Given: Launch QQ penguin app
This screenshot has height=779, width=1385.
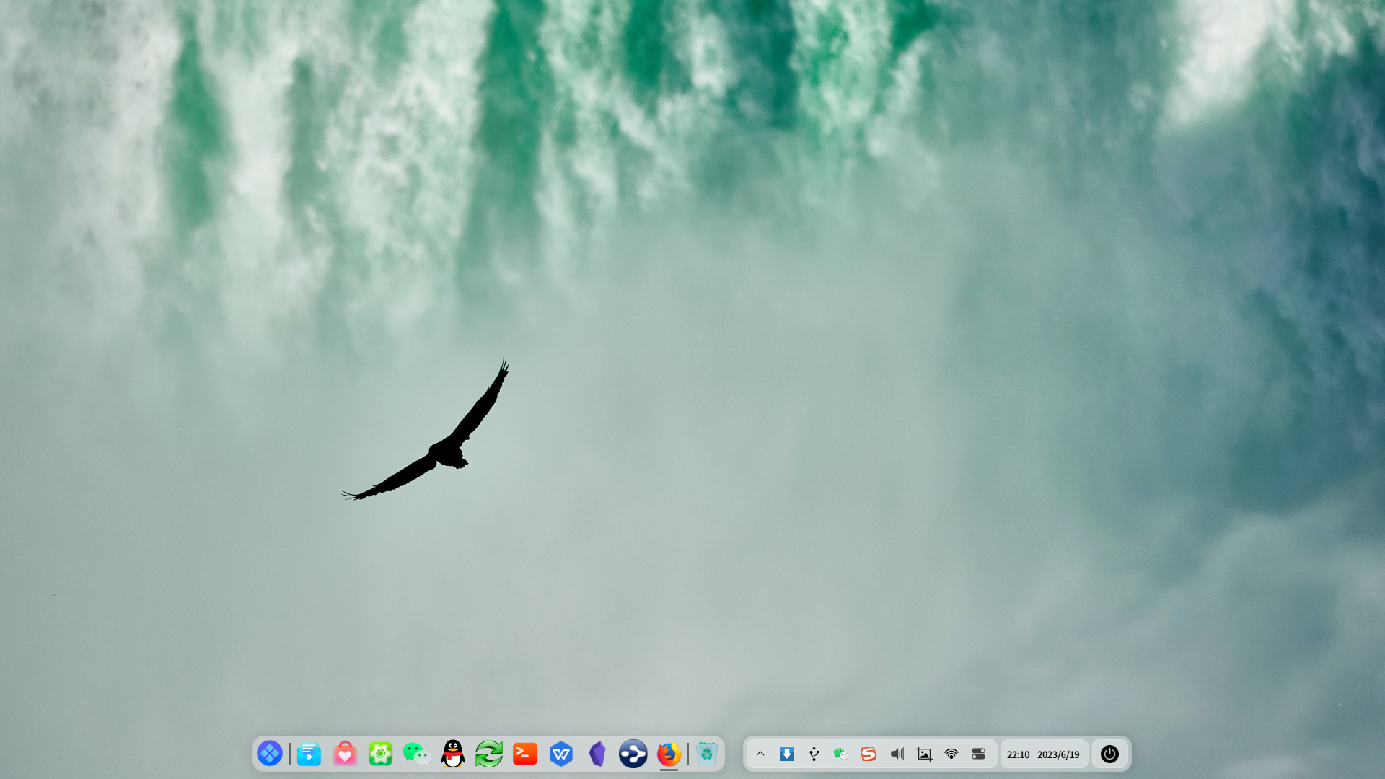Looking at the screenshot, I should [x=453, y=754].
